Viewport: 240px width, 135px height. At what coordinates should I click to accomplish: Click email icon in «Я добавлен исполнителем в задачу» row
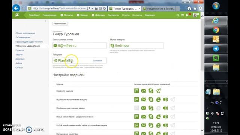[x=144, y=99]
